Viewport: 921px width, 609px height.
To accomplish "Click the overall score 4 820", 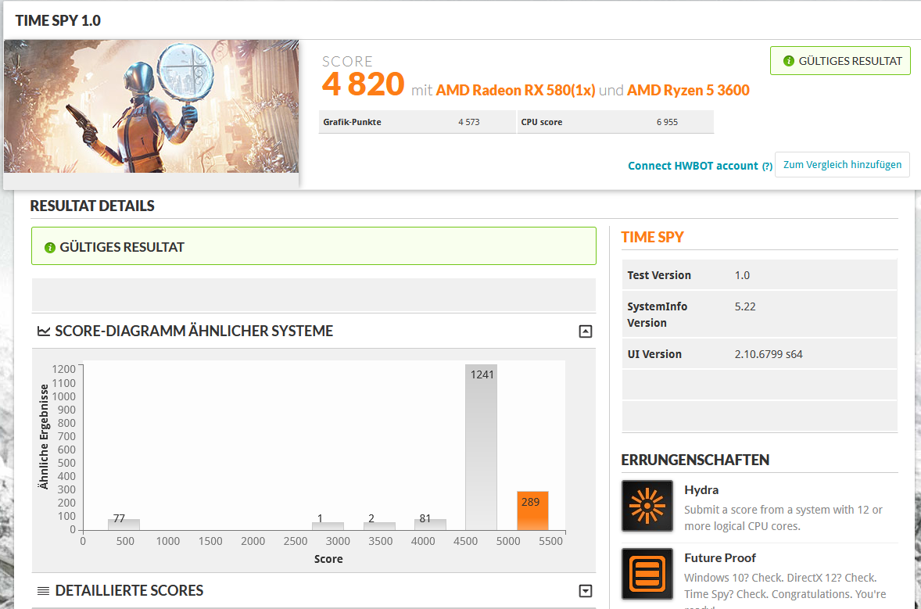I will coord(363,84).
